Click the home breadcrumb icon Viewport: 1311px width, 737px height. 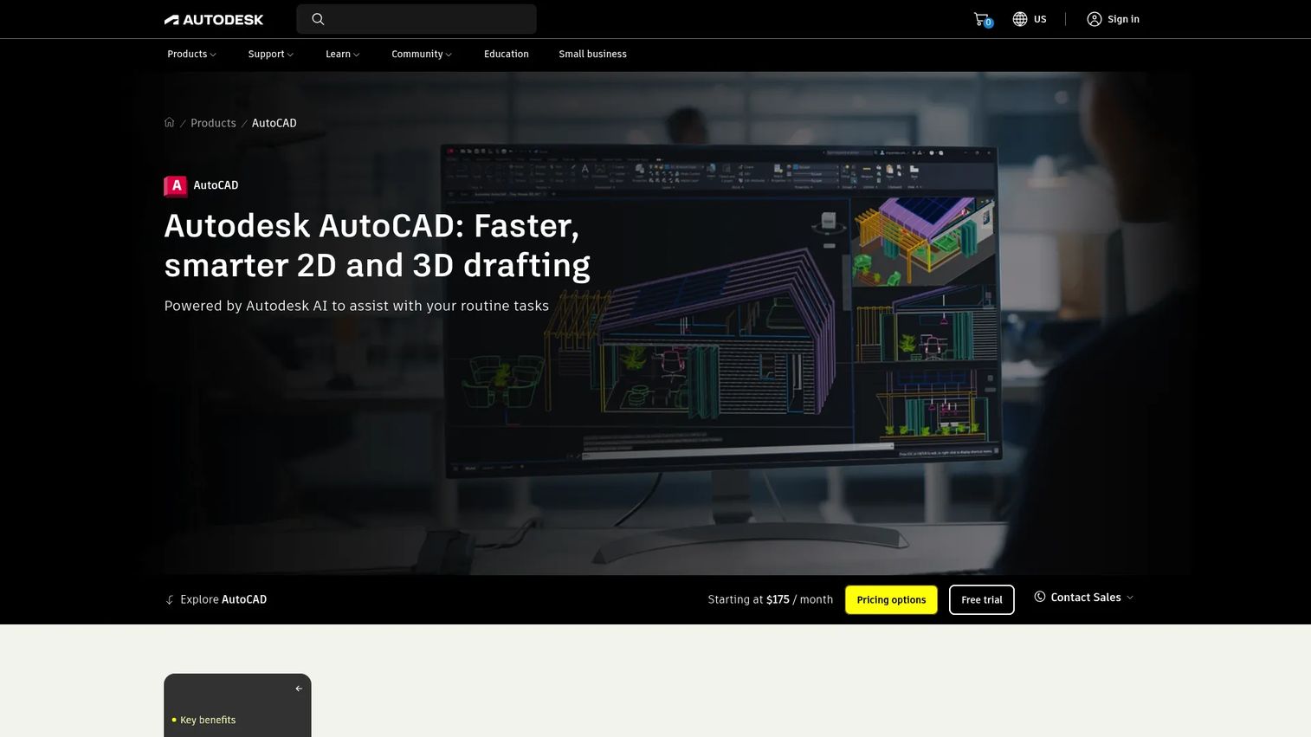(x=170, y=123)
